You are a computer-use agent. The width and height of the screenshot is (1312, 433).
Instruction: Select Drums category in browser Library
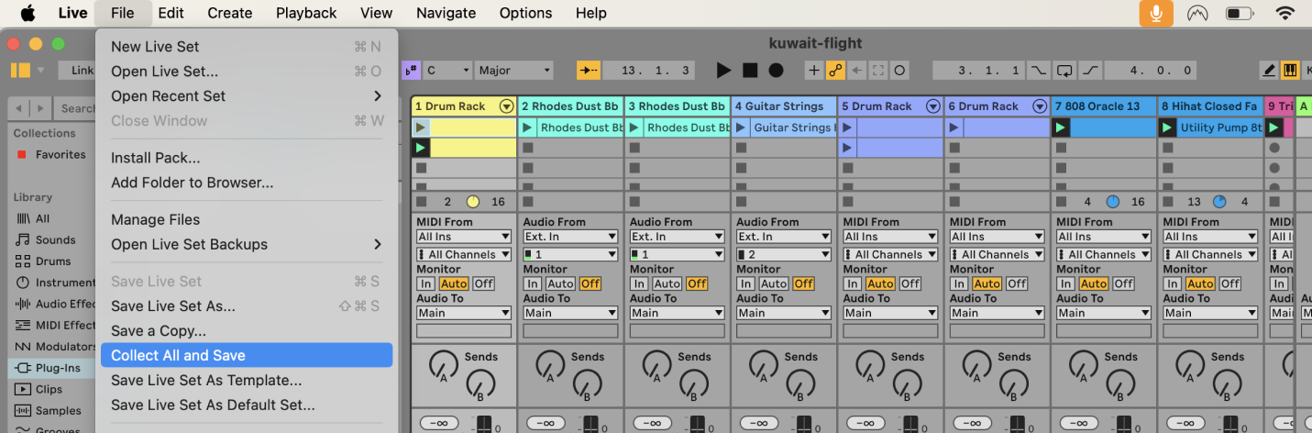point(53,261)
